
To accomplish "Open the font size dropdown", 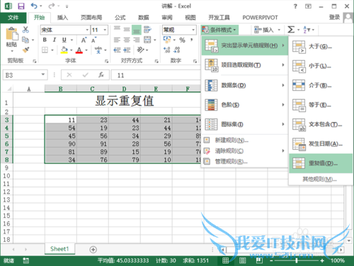I will pyautogui.click(x=105, y=30).
